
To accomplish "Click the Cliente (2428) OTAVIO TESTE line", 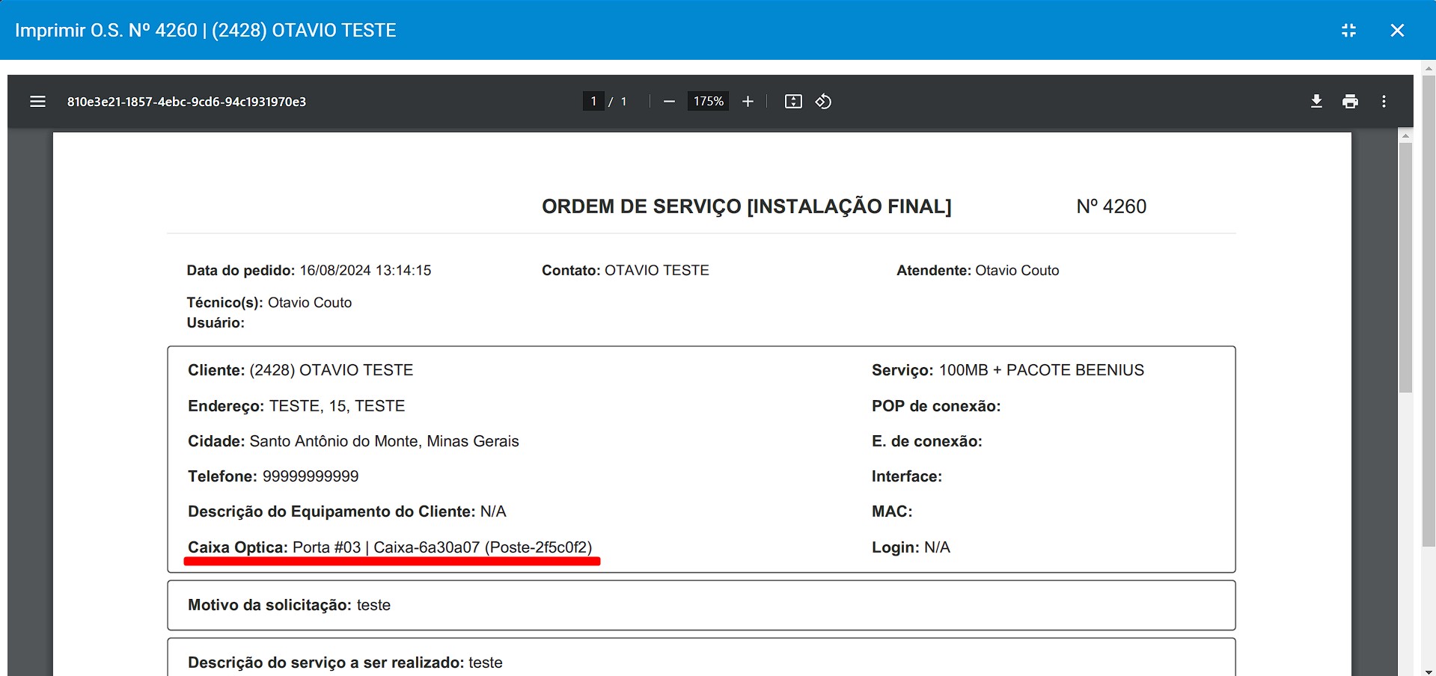I will point(300,370).
